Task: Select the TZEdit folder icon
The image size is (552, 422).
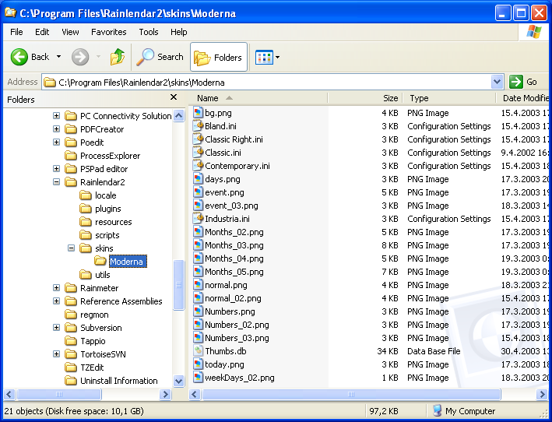Action: 71,367
